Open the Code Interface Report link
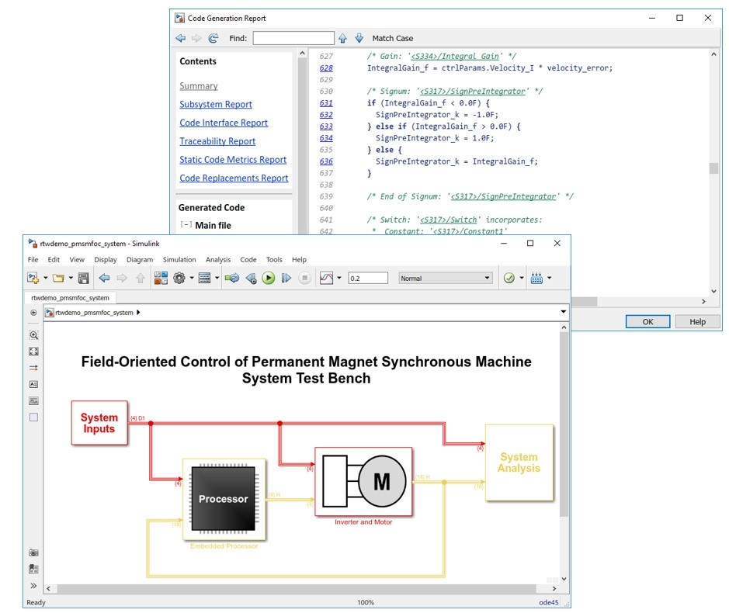This screenshot has width=729, height=613. (224, 123)
